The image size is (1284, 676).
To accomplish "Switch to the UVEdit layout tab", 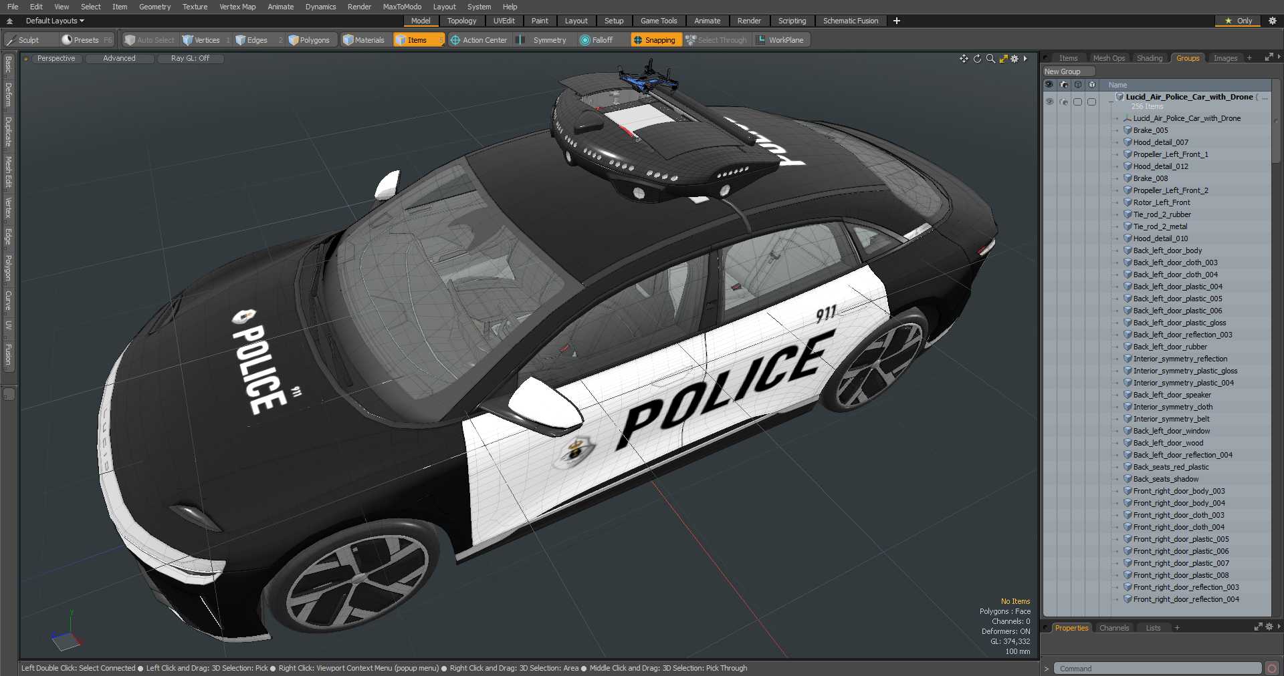I will [x=504, y=21].
